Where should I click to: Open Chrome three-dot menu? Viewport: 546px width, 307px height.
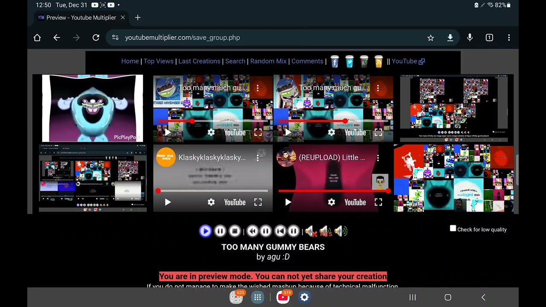point(509,38)
